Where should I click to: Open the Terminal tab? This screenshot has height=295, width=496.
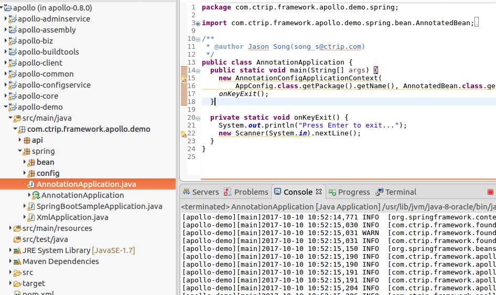click(x=396, y=192)
